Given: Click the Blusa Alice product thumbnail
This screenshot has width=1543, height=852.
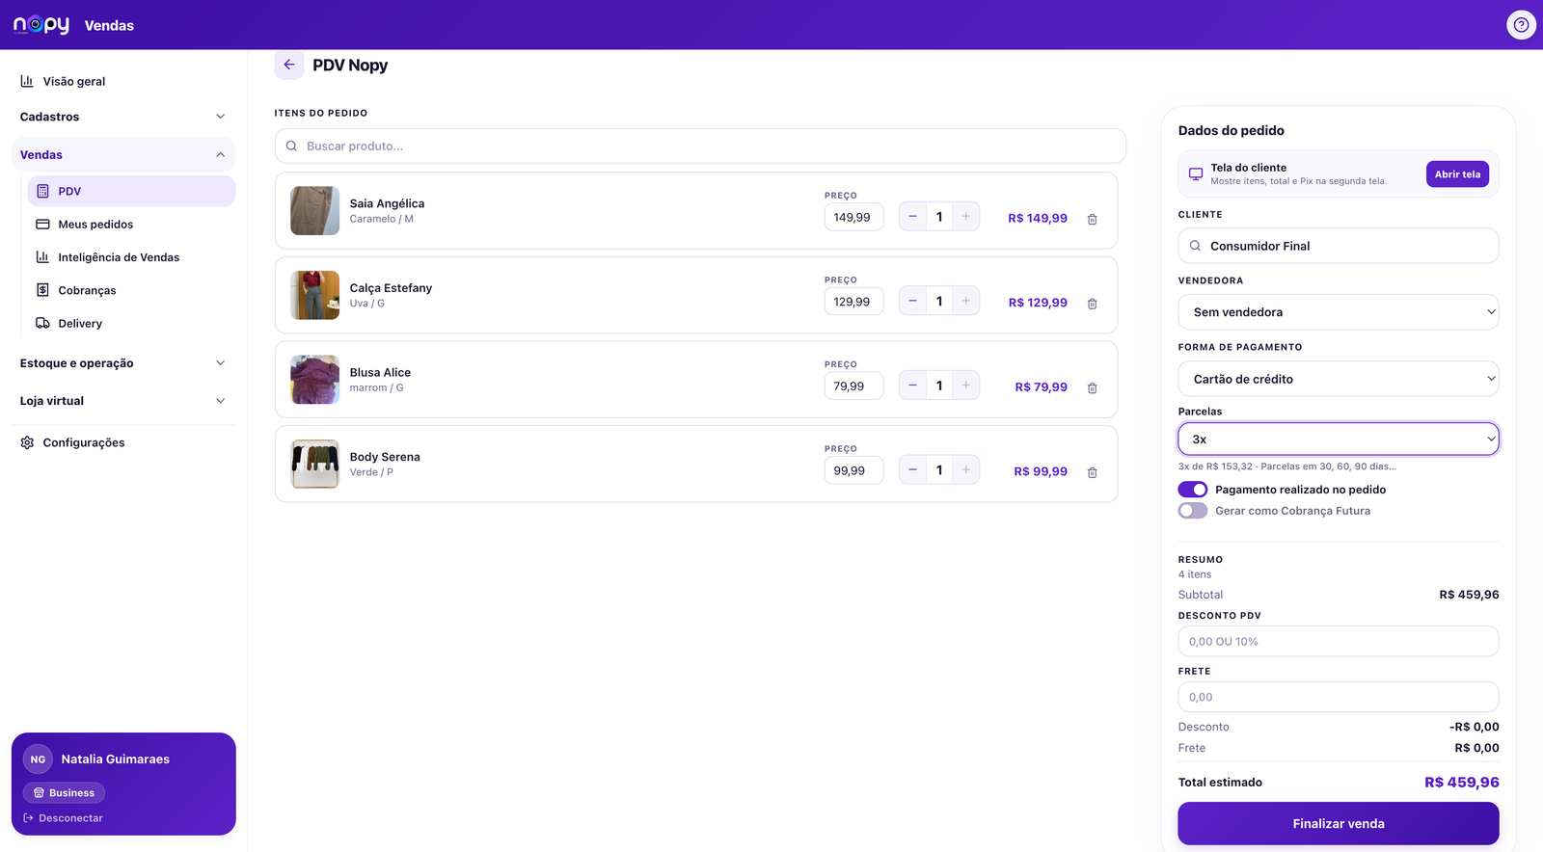Looking at the screenshot, I should coord(315,380).
